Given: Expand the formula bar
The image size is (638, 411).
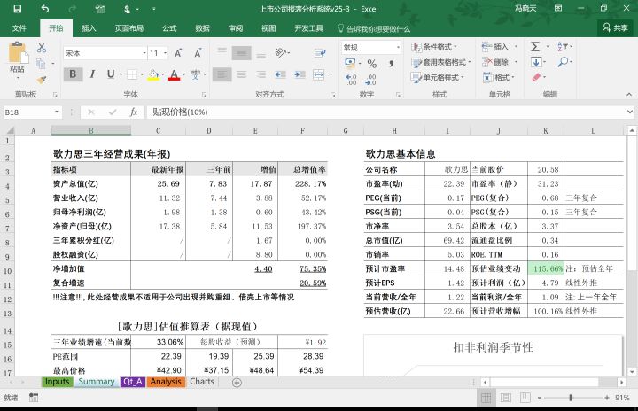Looking at the screenshot, I should (630, 112).
